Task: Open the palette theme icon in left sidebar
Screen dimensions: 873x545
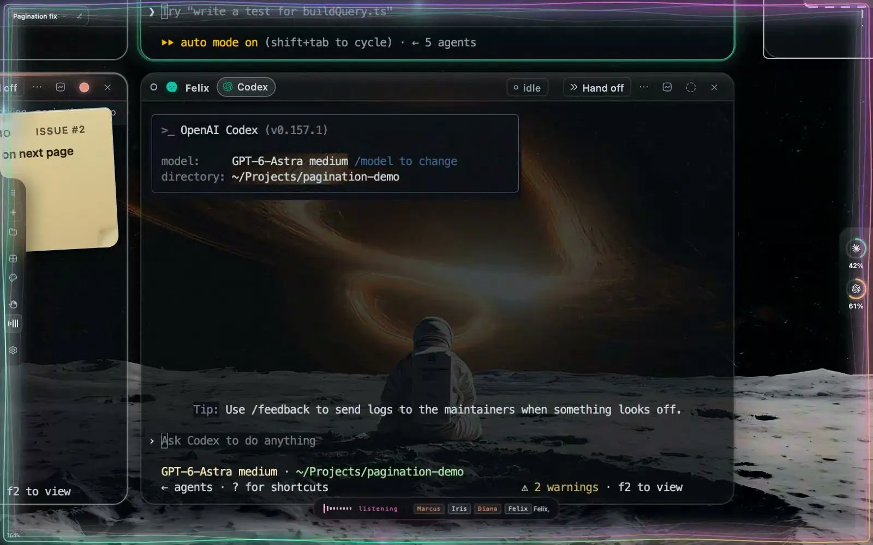Action: pyautogui.click(x=13, y=278)
